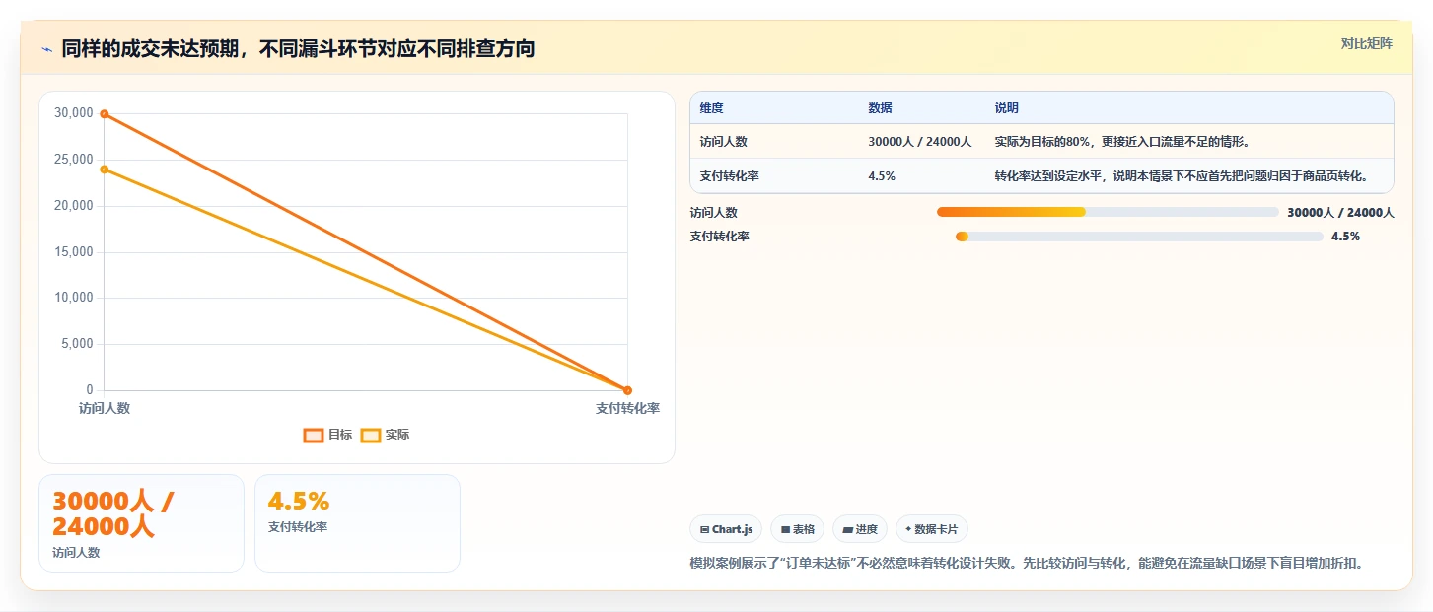Image resolution: width=1433 pixels, height=612 pixels.
Task: Click the note starting 实际为目标的80%
Action: point(1122,142)
